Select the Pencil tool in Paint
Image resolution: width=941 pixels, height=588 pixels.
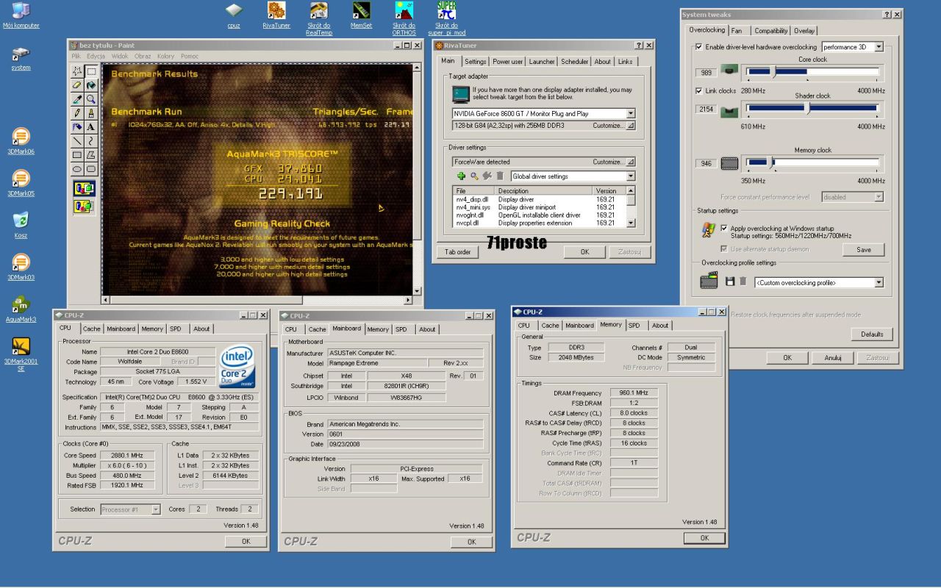(x=76, y=113)
